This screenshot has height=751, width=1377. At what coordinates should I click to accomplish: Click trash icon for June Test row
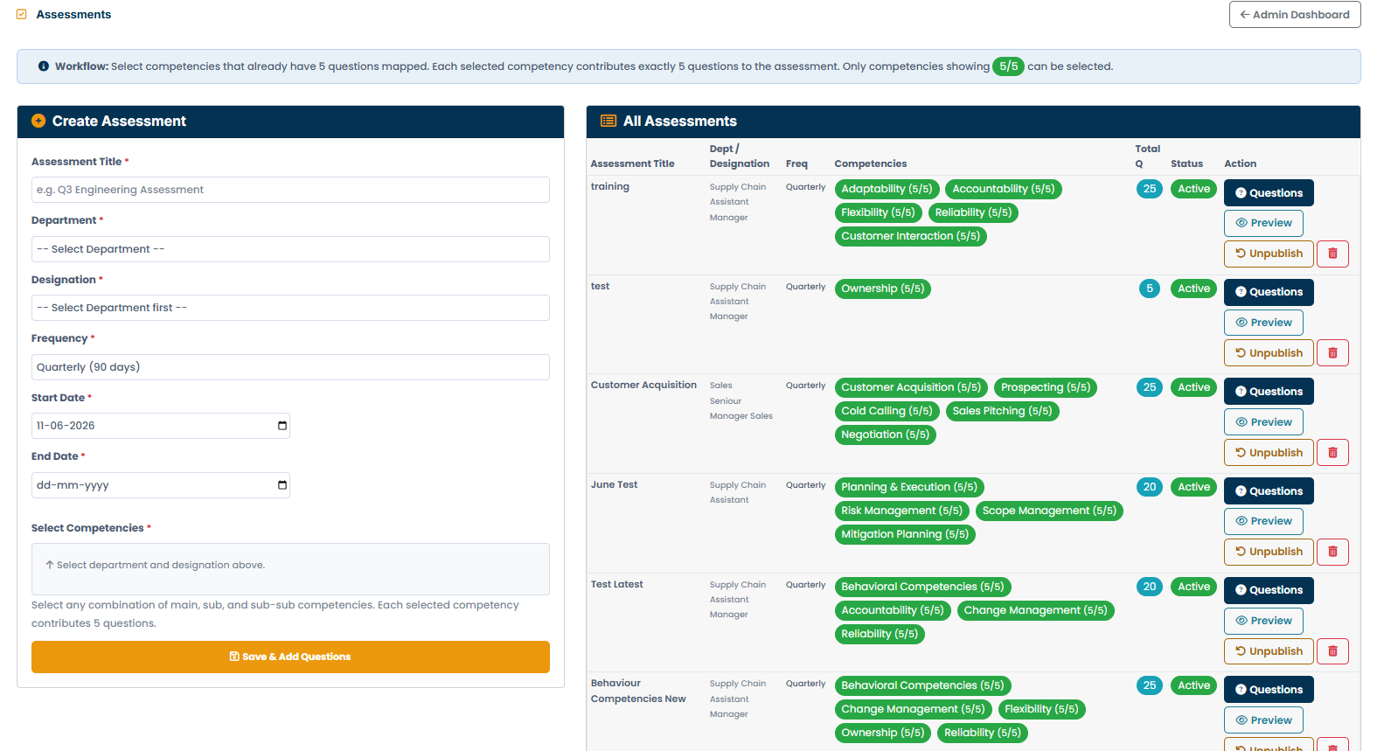(x=1332, y=552)
